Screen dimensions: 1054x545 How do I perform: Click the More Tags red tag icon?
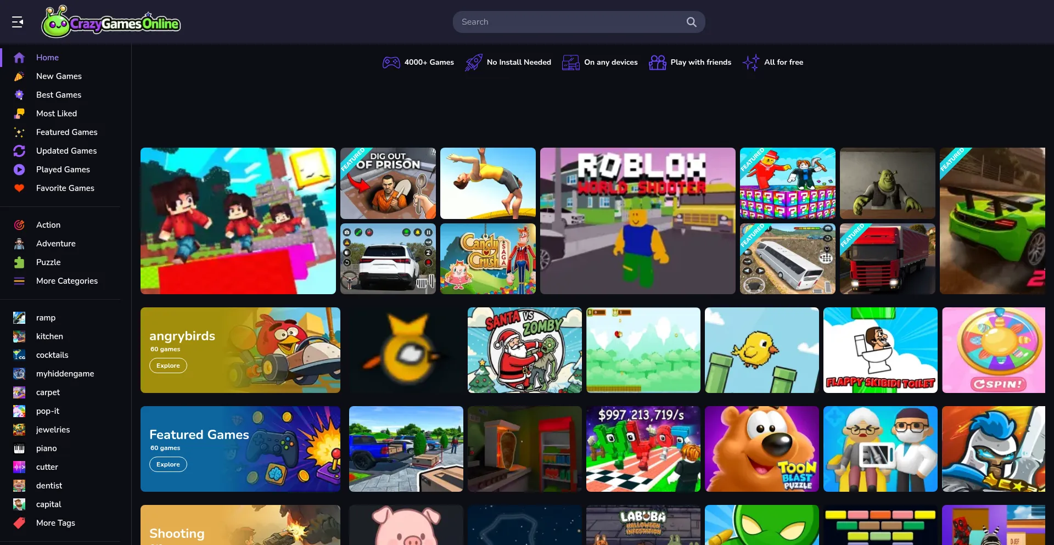pos(19,523)
